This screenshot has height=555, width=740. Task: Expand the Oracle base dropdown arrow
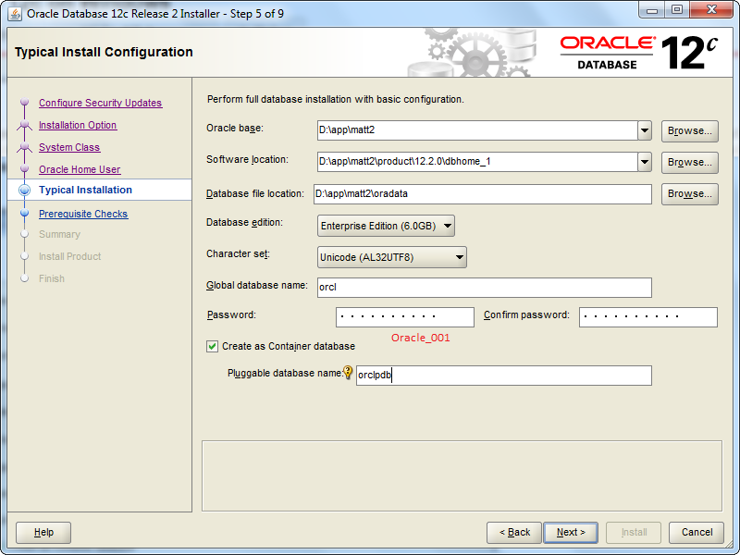[x=645, y=130]
